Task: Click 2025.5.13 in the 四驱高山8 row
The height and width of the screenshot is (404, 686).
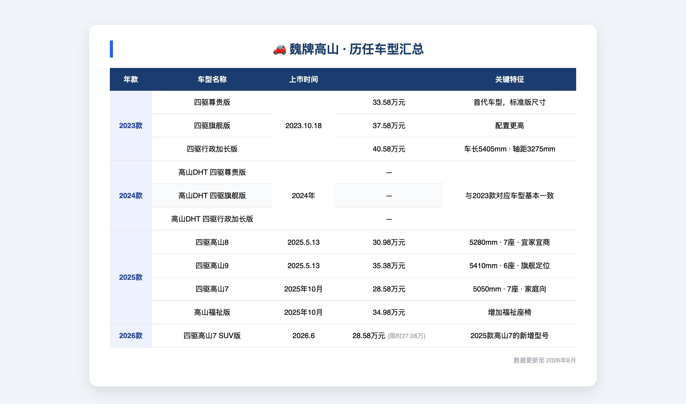Action: 303,242
